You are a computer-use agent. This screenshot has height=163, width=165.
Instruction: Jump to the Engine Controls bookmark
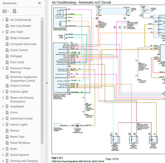20,85
